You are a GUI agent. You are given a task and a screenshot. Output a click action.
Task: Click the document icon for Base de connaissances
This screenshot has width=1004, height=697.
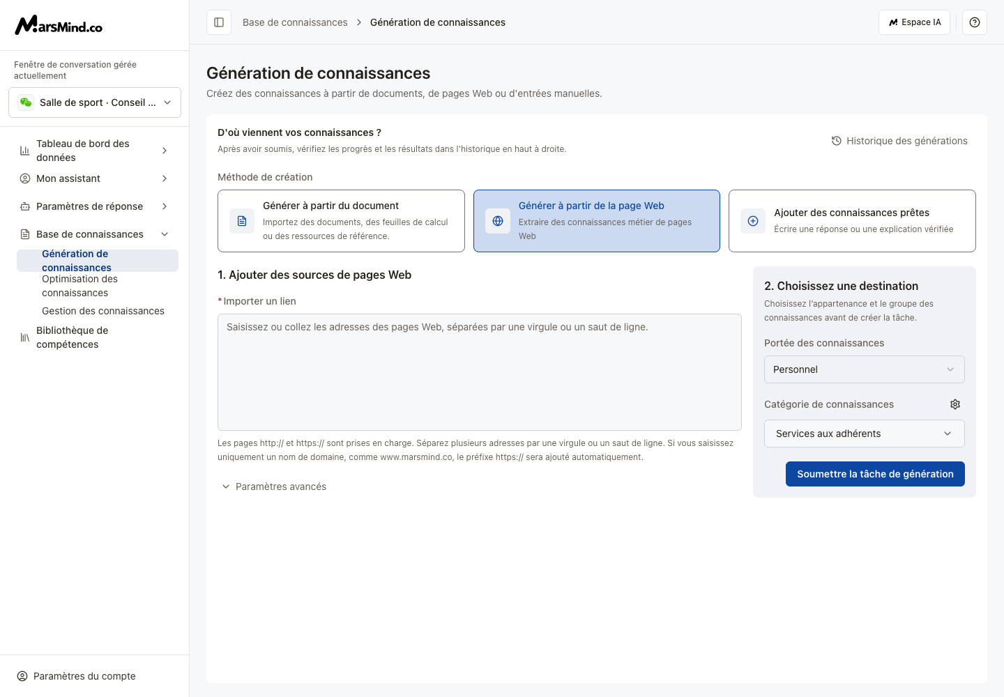[x=25, y=234]
